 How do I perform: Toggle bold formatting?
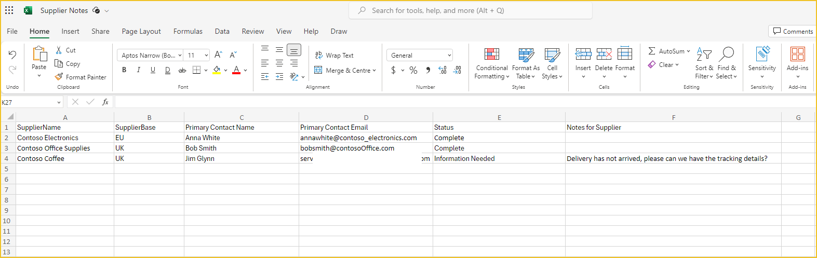click(124, 70)
